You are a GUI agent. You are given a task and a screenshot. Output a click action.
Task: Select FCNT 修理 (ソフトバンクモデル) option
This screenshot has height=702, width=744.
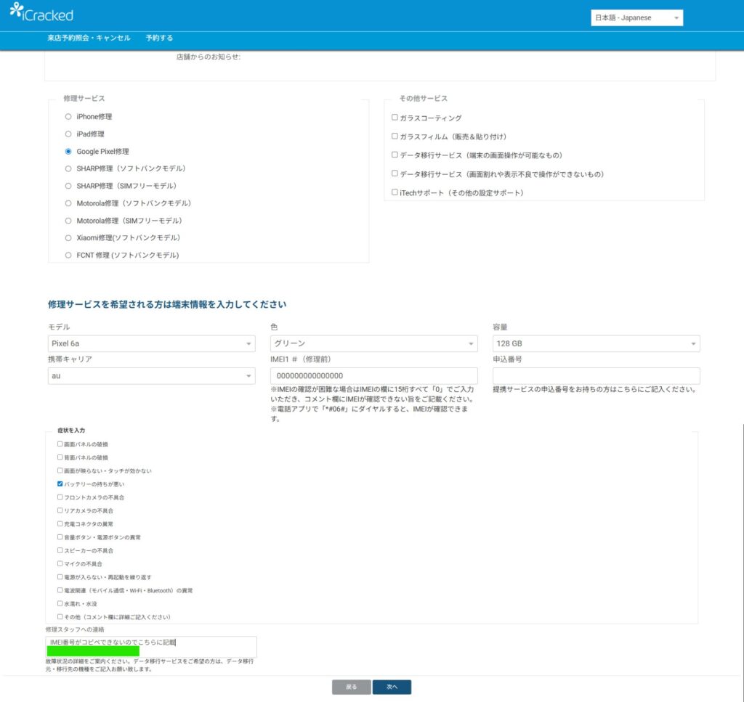(68, 255)
